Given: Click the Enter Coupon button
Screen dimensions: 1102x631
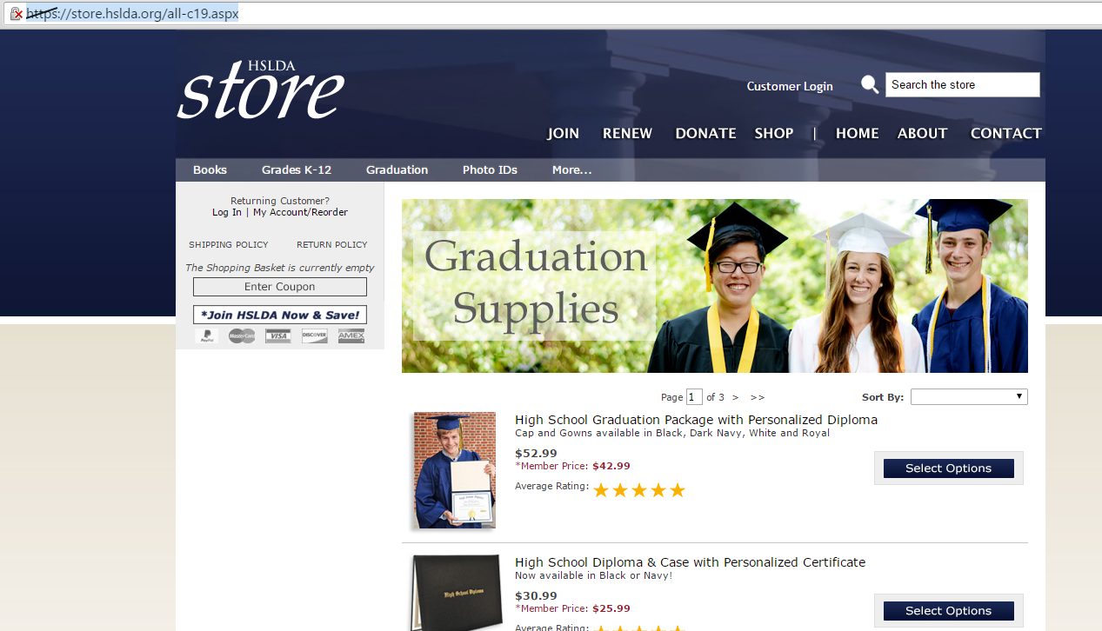Looking at the screenshot, I should point(280,287).
